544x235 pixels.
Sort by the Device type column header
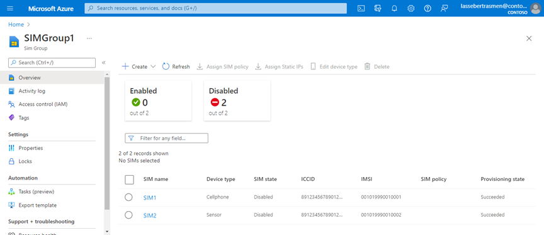click(220, 179)
